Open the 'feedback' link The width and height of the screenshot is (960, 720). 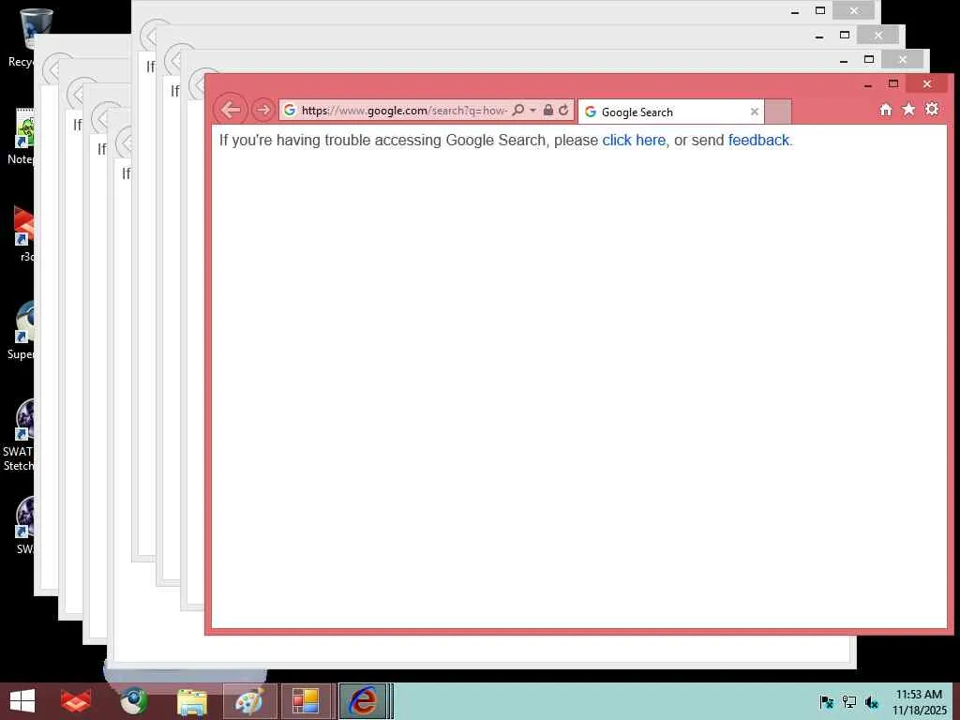tap(758, 141)
